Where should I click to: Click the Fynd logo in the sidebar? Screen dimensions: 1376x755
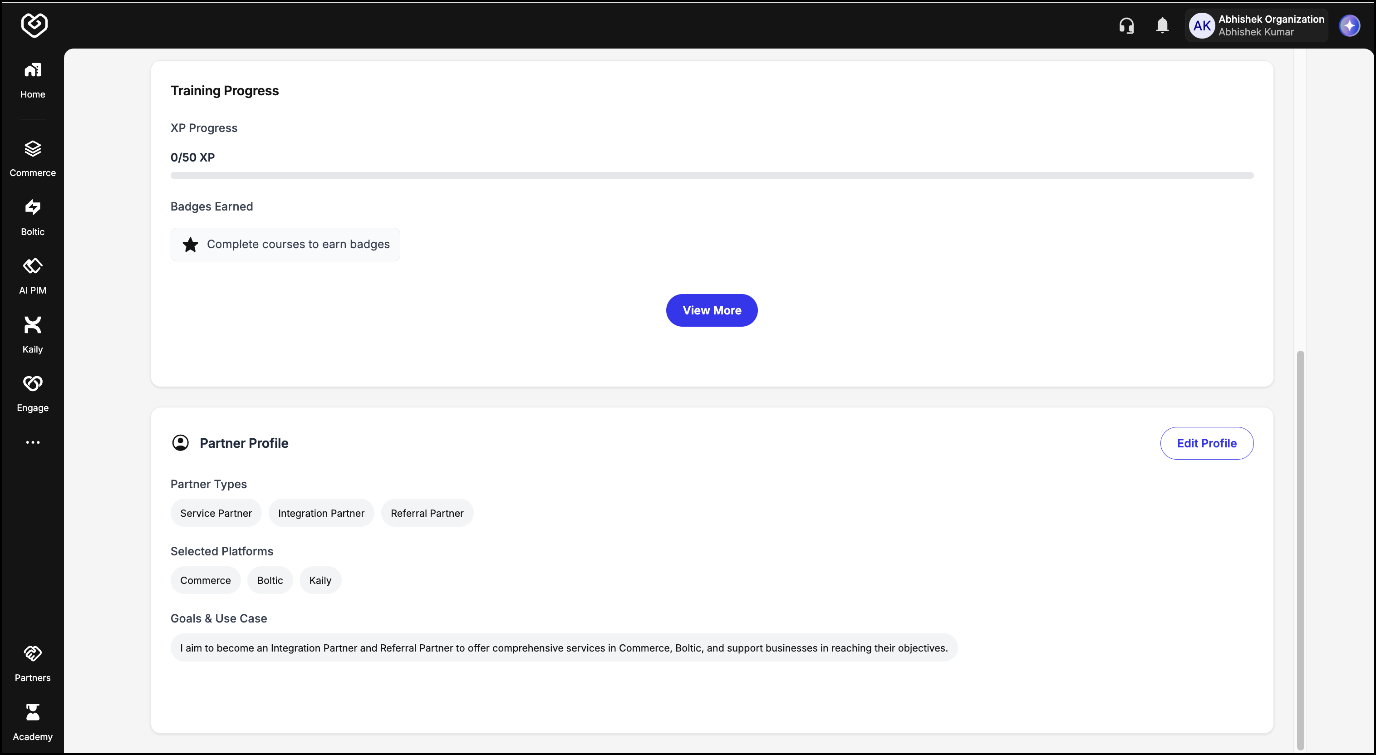(34, 25)
